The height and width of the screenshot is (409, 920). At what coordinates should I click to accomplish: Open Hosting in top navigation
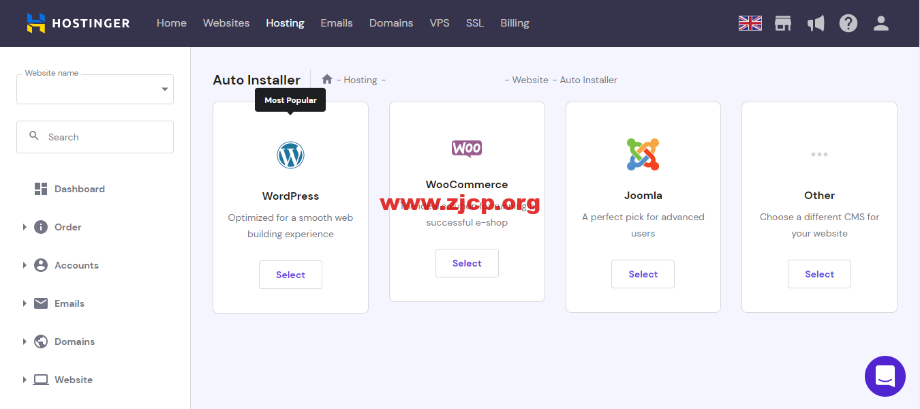pos(285,23)
